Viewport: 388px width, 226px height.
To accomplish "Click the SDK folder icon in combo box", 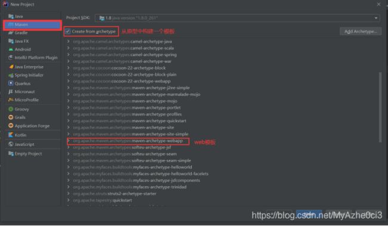I will (x=101, y=18).
